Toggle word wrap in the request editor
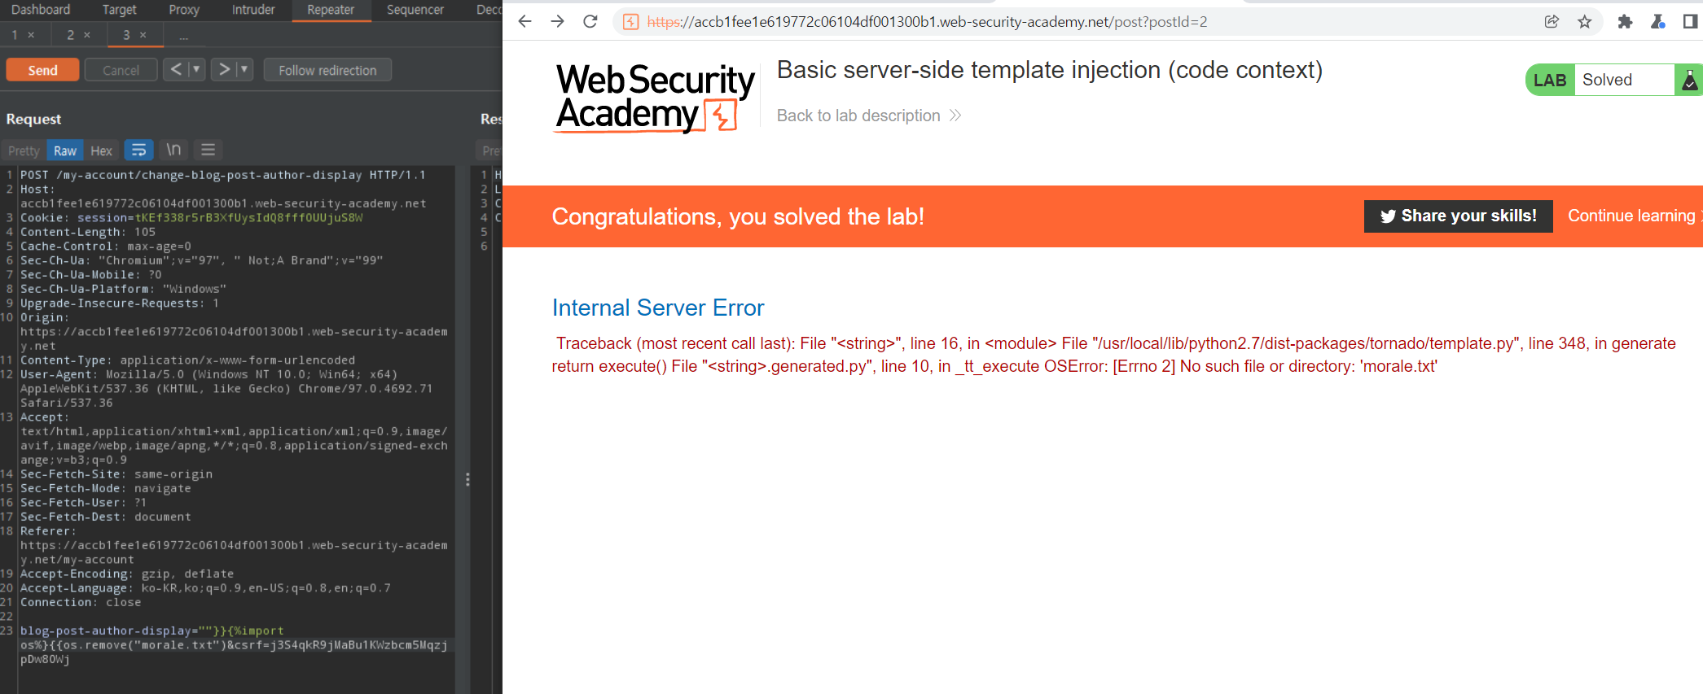This screenshot has height=694, width=1703. pyautogui.click(x=138, y=151)
